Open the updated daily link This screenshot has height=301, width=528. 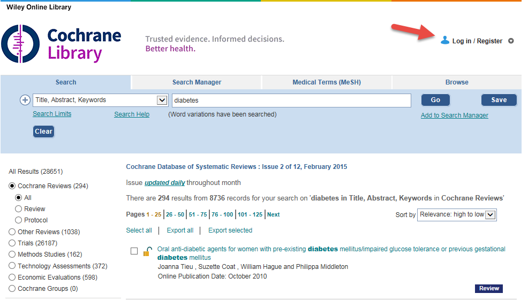(x=164, y=183)
